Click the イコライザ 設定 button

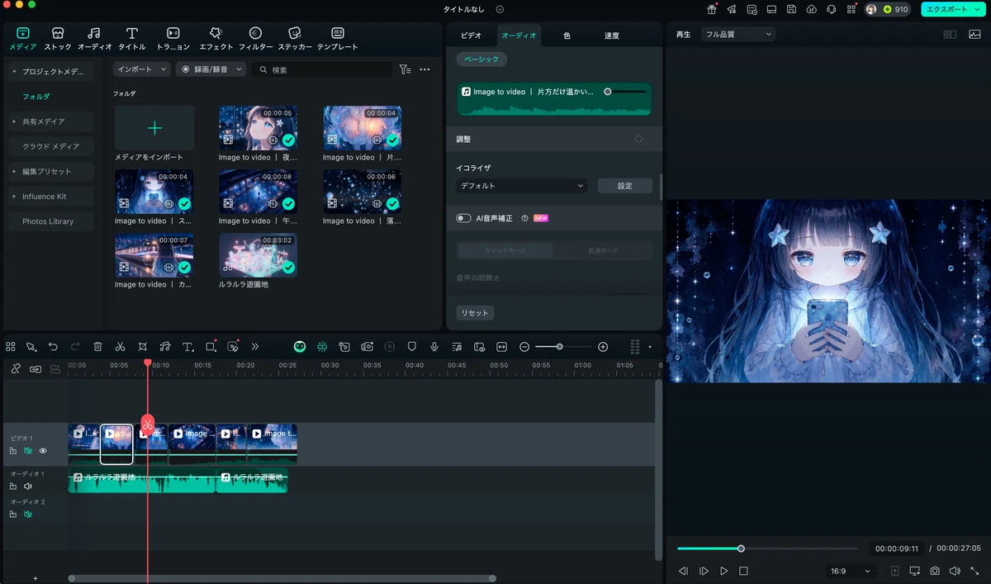tap(625, 186)
